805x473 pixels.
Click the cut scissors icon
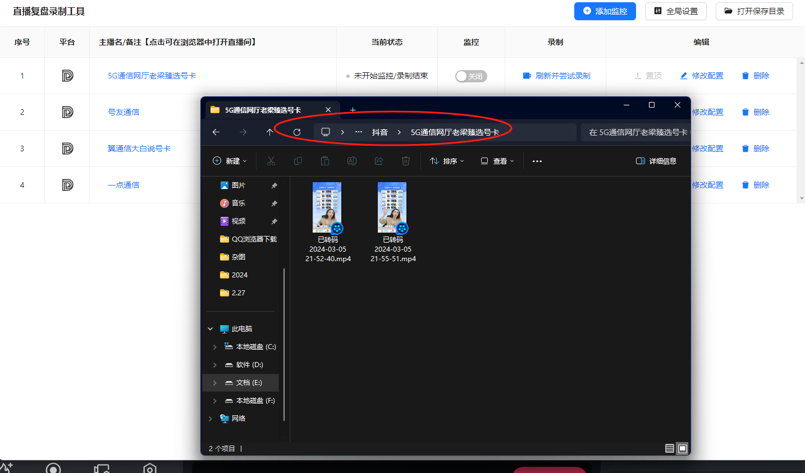(271, 161)
